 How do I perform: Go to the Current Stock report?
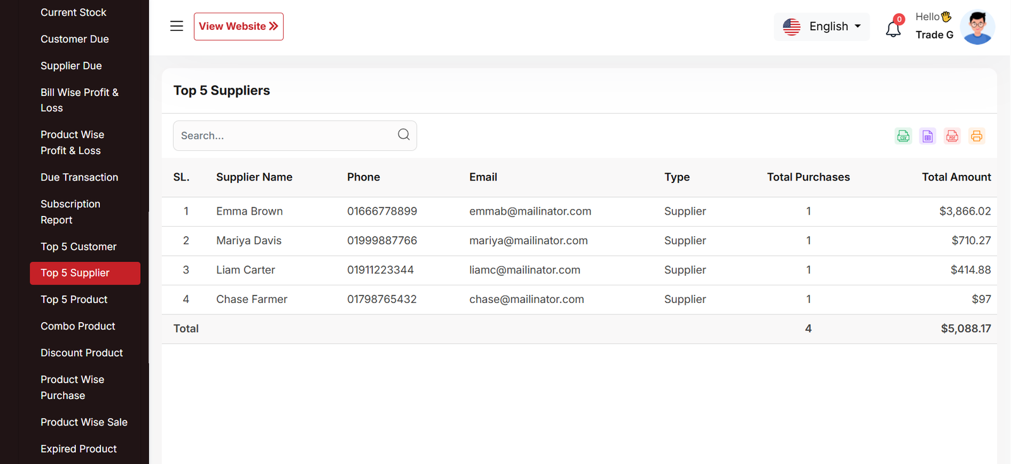click(x=73, y=13)
